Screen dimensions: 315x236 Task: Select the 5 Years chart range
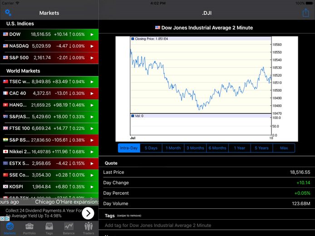click(261, 148)
